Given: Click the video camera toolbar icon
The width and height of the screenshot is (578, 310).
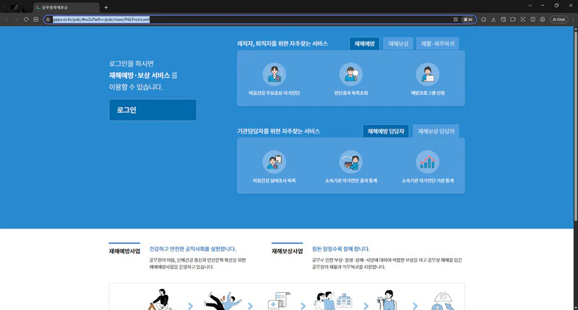Looking at the screenshot, I should coord(513,19).
